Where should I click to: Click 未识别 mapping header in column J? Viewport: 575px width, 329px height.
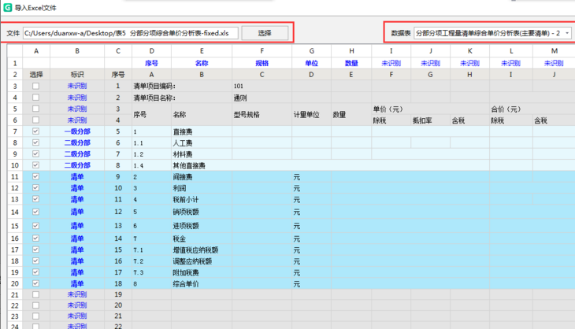pos(431,63)
